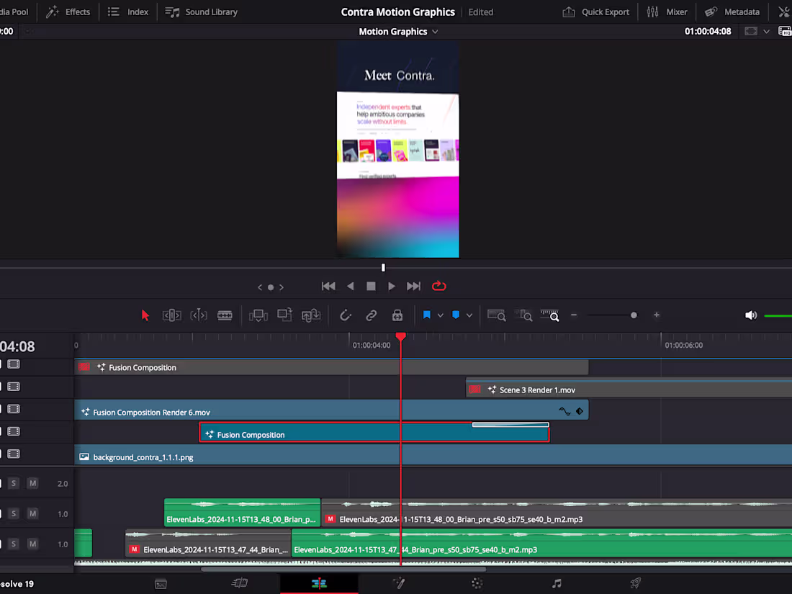Image resolution: width=792 pixels, height=594 pixels.
Task: Switch to the Color page
Action: (x=477, y=583)
